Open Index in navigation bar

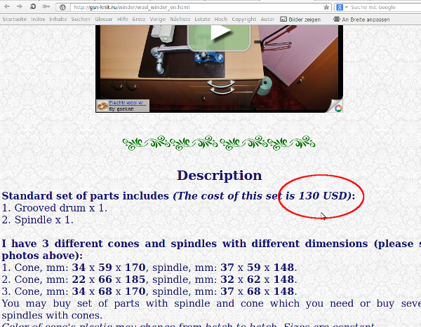click(38, 20)
